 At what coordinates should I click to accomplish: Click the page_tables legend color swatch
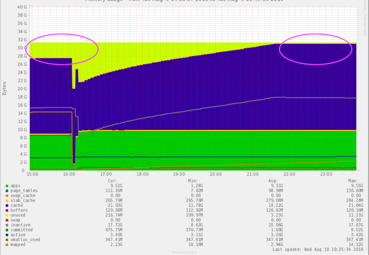[x=7, y=191]
